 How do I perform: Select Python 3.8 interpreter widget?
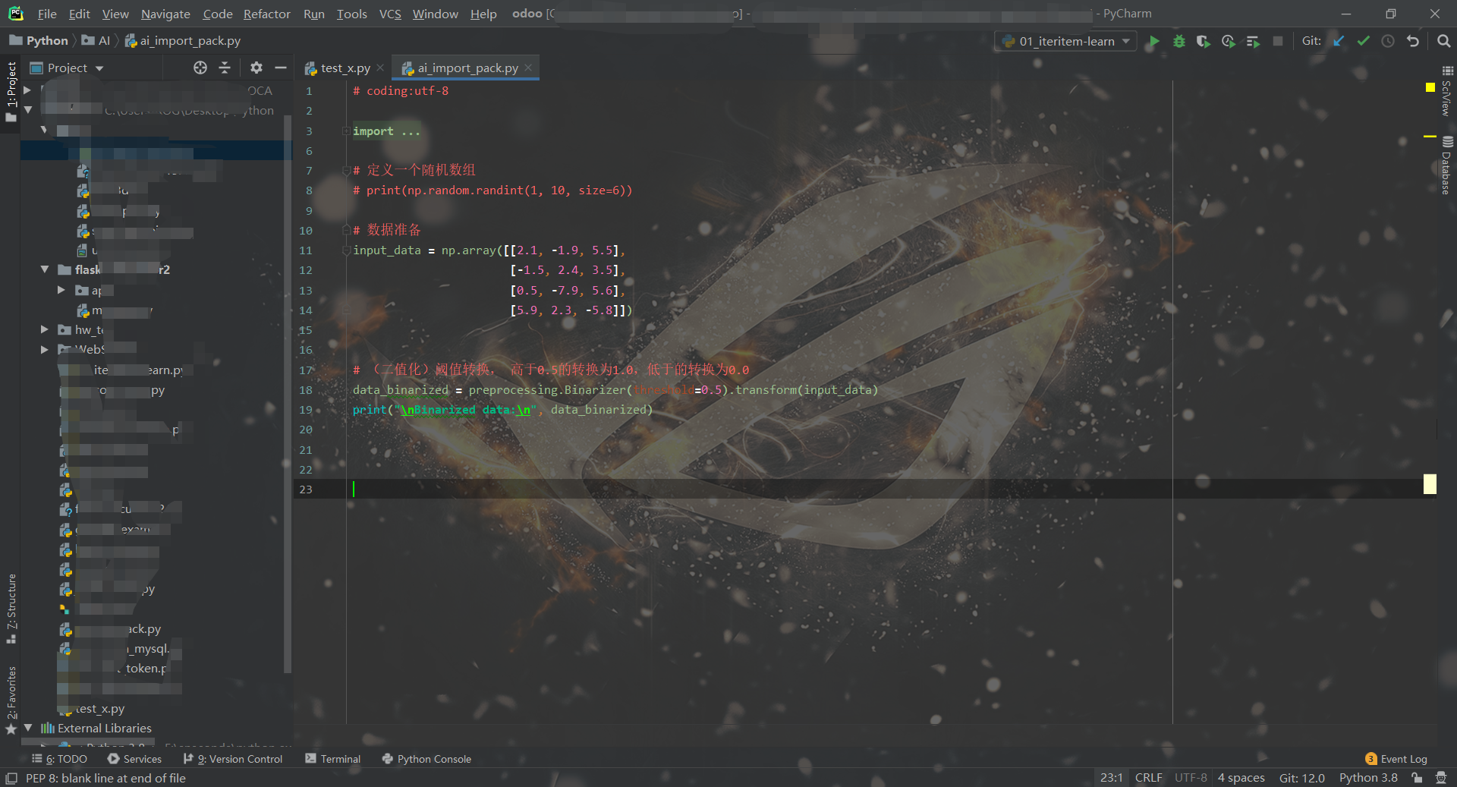coord(1368,778)
